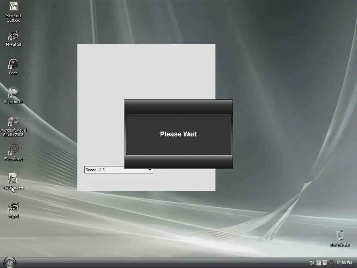Expand the Segoe UI 8 font dropdown arrow

coord(150,170)
